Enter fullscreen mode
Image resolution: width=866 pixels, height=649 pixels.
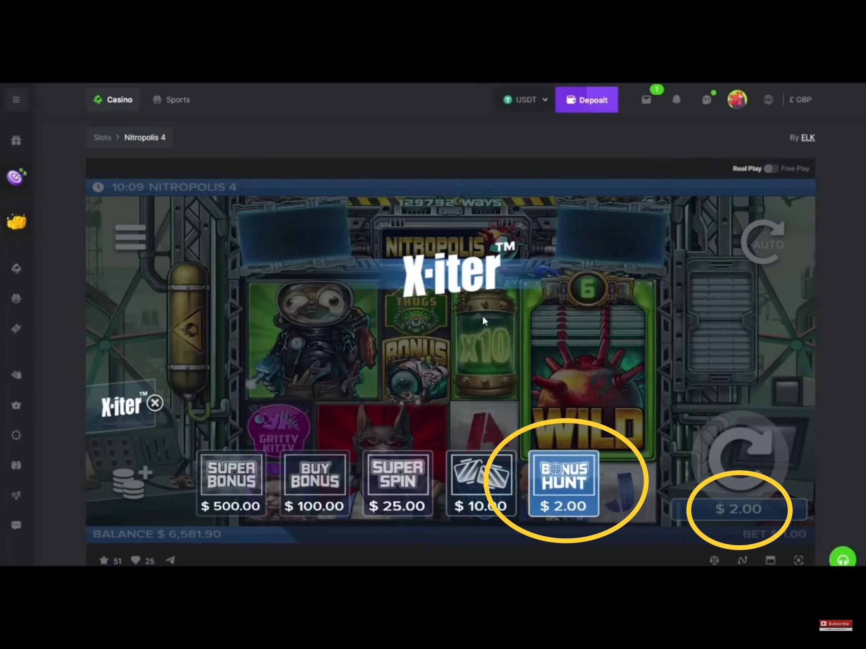click(x=798, y=560)
